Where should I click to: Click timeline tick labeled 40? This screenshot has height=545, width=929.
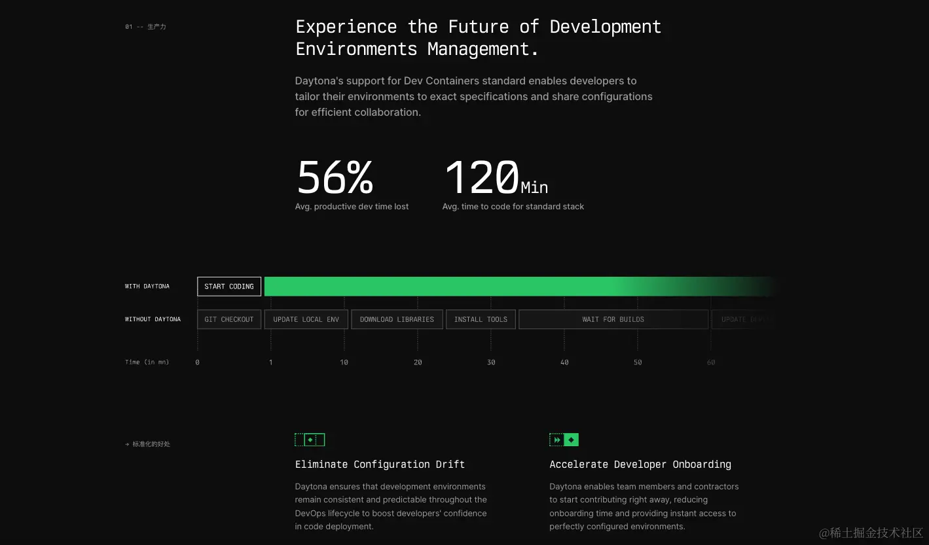564,362
